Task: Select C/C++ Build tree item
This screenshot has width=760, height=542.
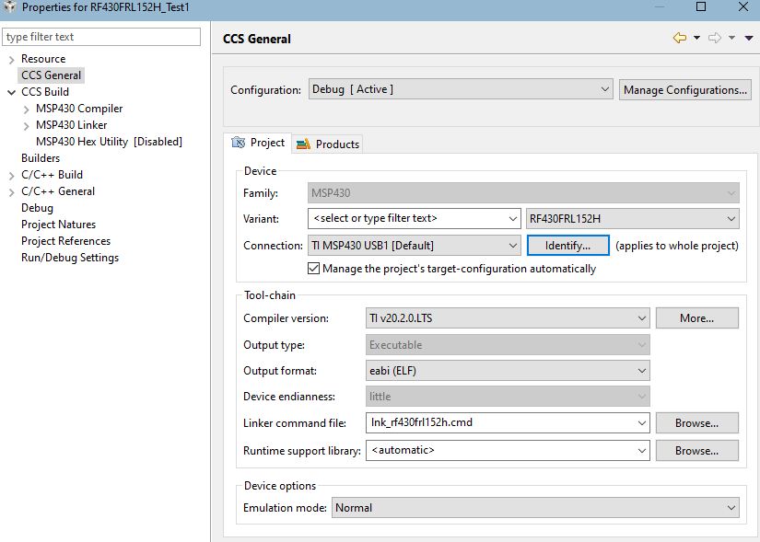Action: [52, 175]
